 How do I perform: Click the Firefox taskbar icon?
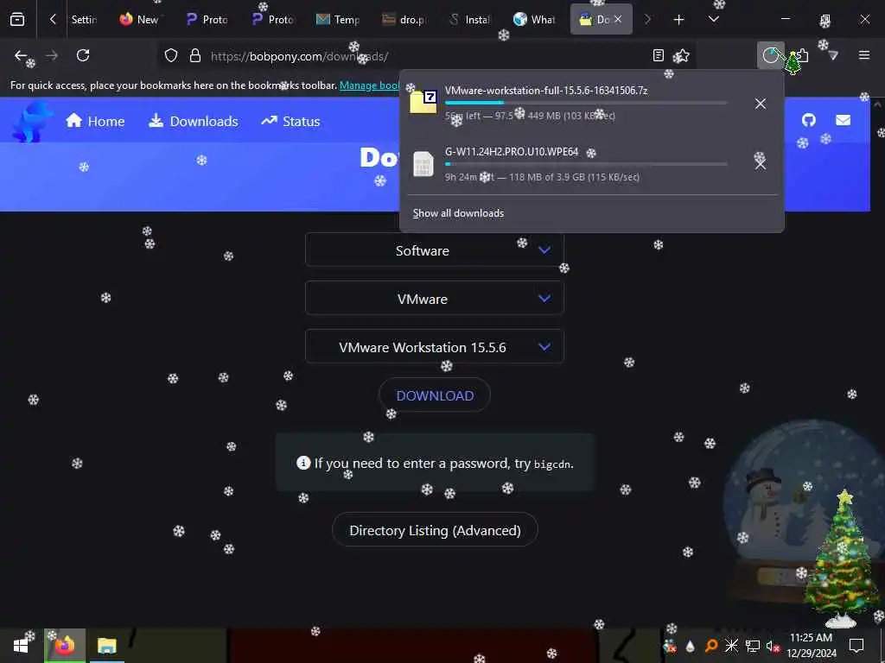point(65,645)
